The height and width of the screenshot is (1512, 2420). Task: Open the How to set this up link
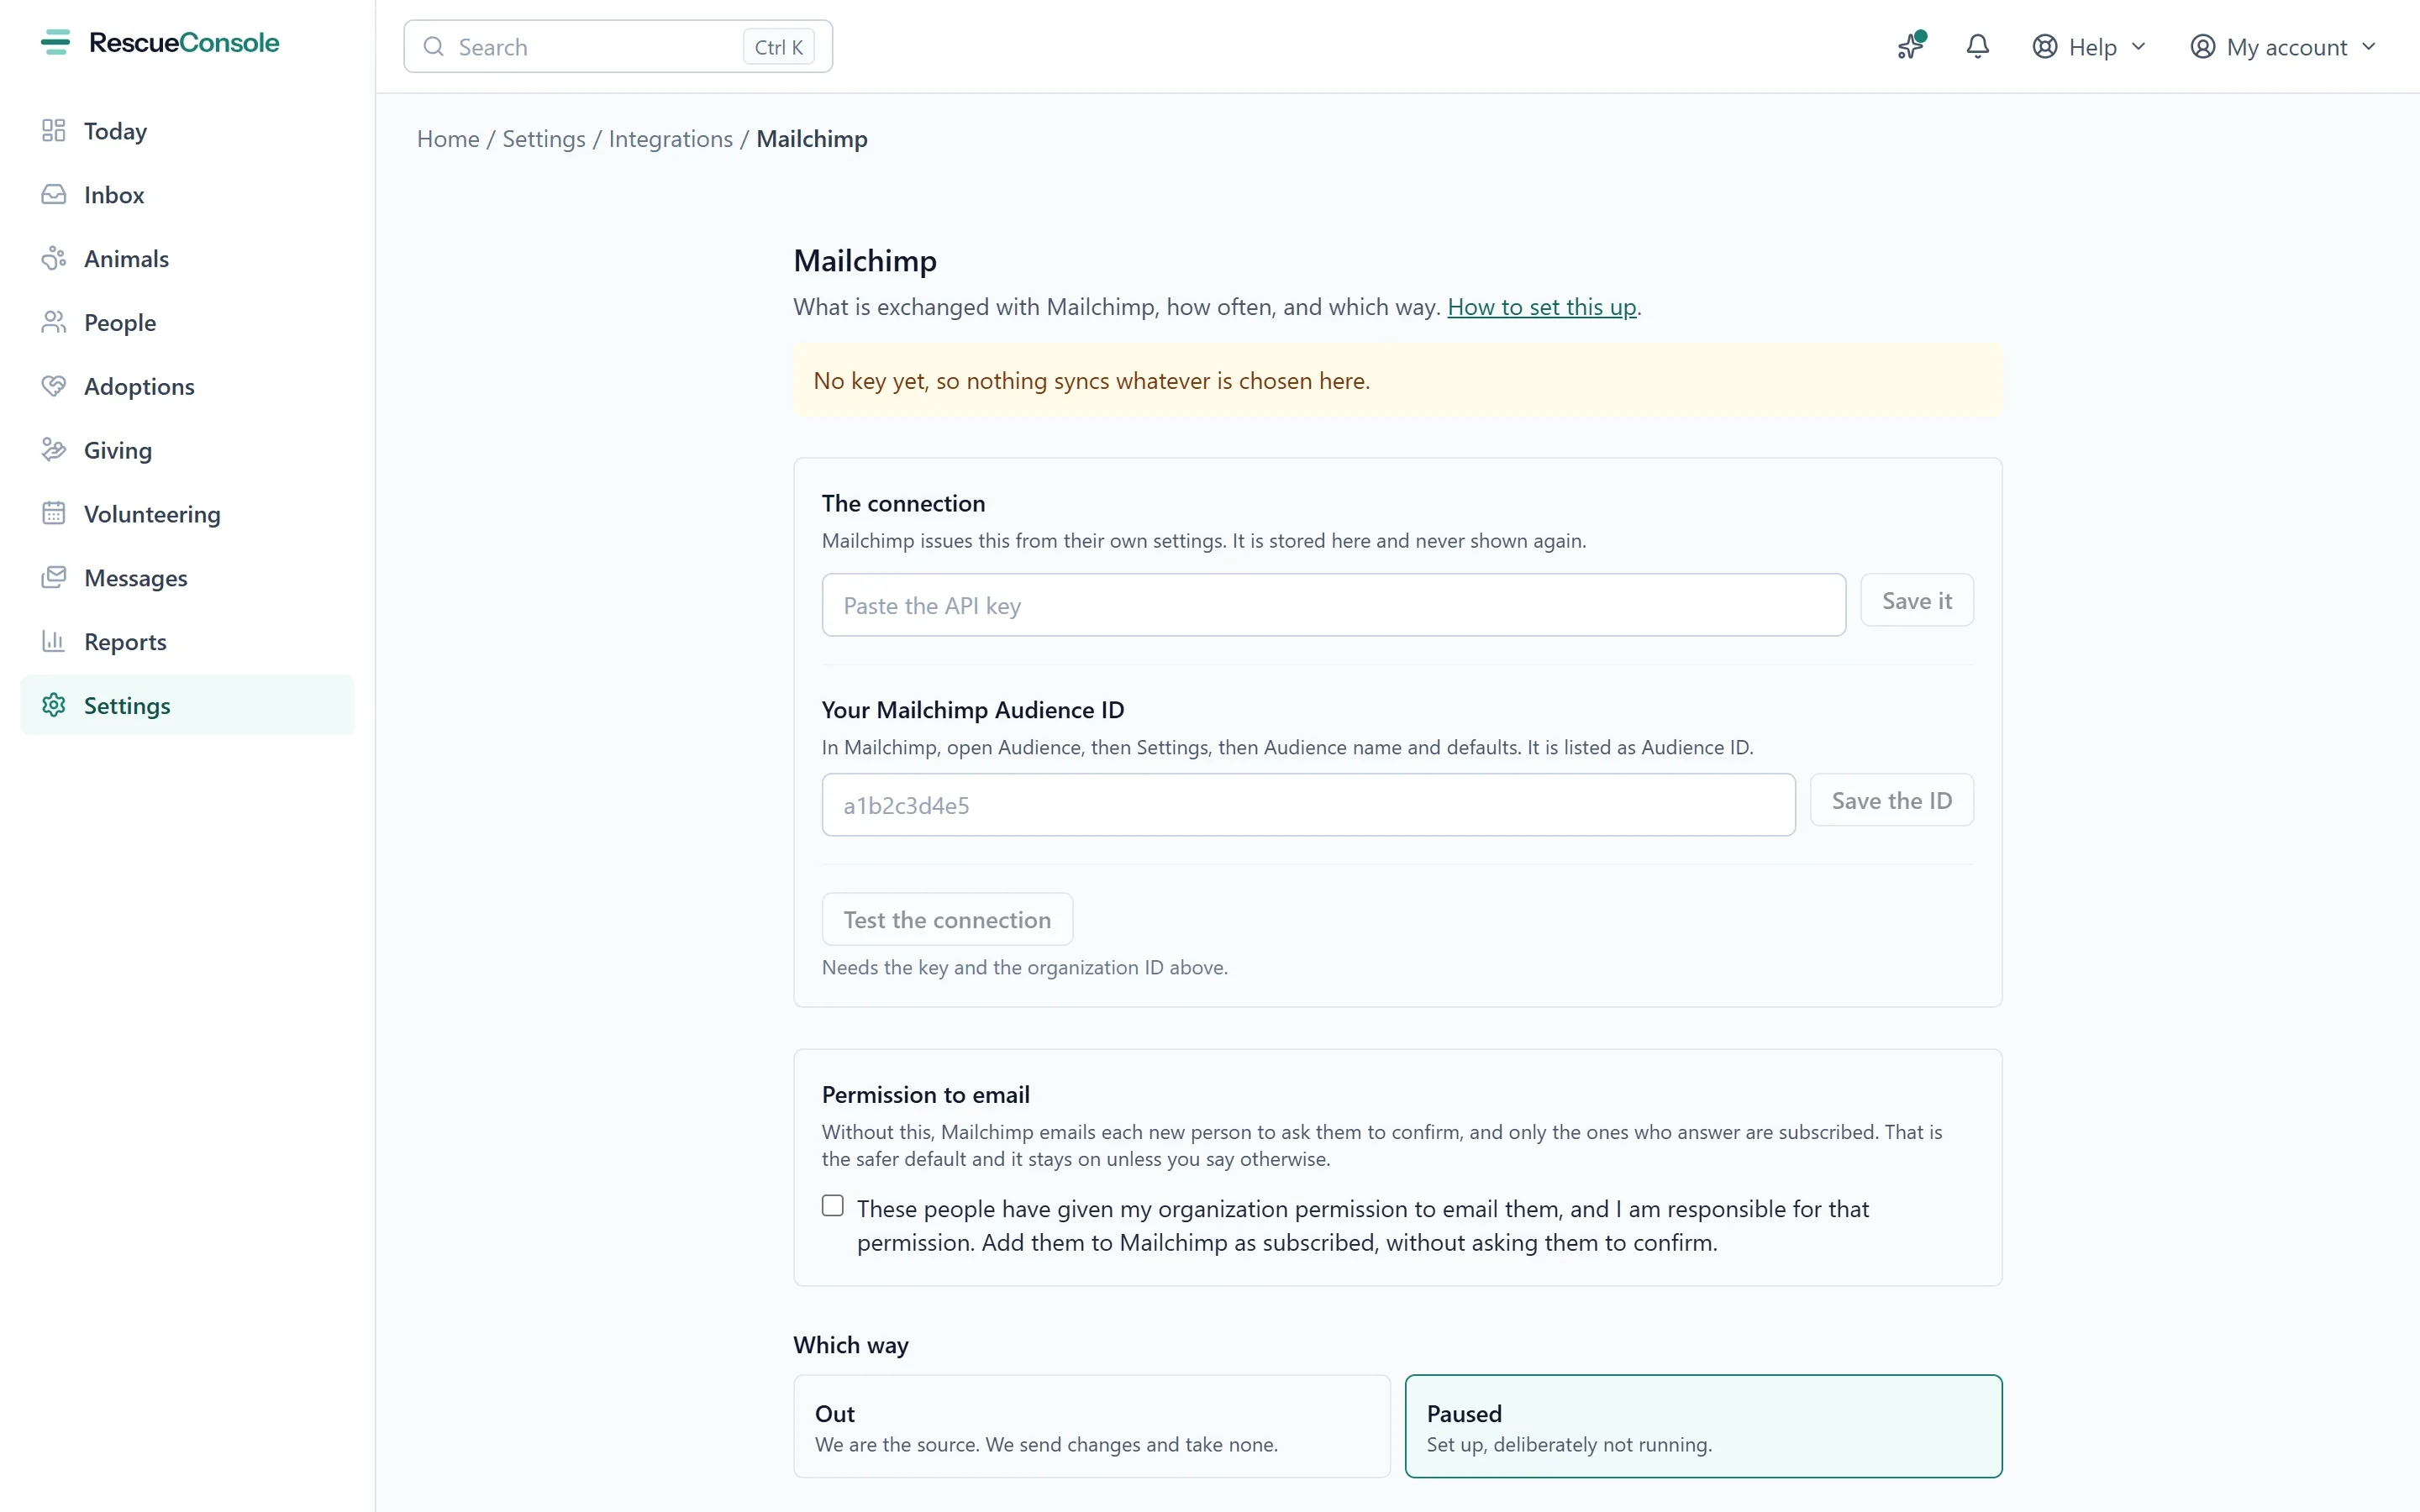click(x=1541, y=307)
